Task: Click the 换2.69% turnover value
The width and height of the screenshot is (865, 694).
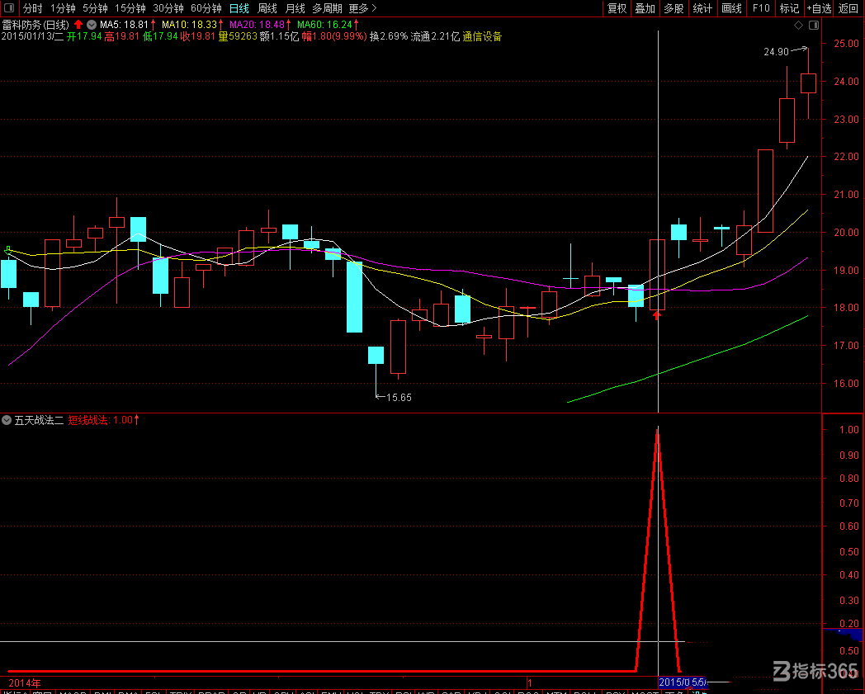Action: [389, 36]
